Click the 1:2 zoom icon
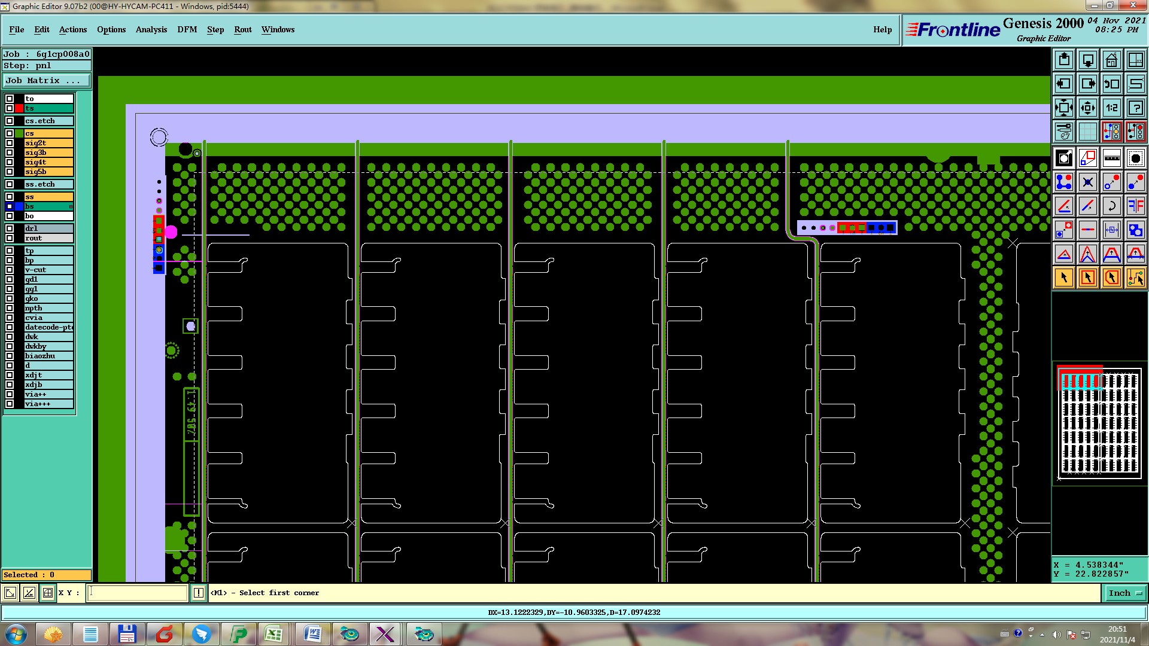1149x646 pixels. (1111, 108)
